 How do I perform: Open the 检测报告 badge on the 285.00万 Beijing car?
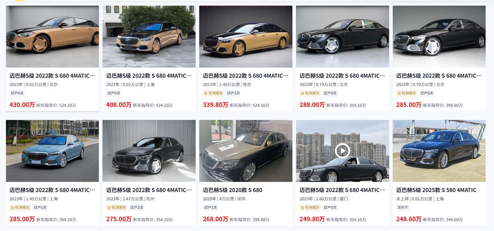click(x=407, y=93)
